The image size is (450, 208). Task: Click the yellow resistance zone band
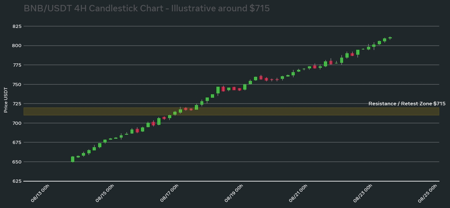tap(231, 111)
